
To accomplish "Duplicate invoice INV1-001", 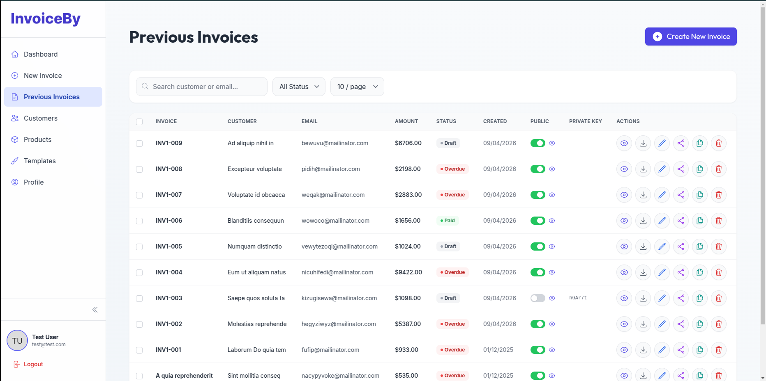I will [700, 350].
